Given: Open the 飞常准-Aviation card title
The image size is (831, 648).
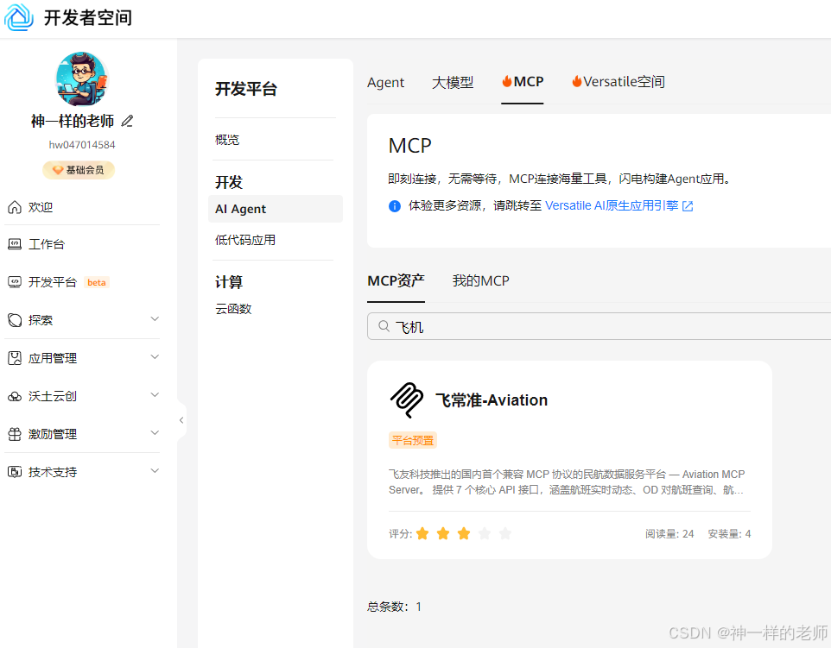Looking at the screenshot, I should 492,400.
